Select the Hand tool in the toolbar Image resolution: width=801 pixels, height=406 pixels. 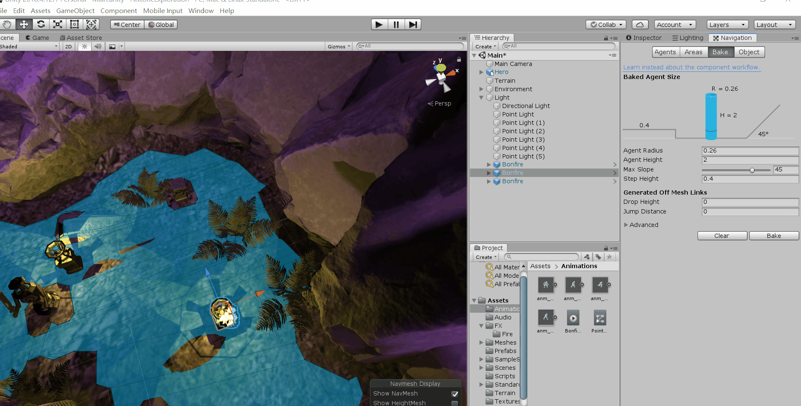(7, 24)
